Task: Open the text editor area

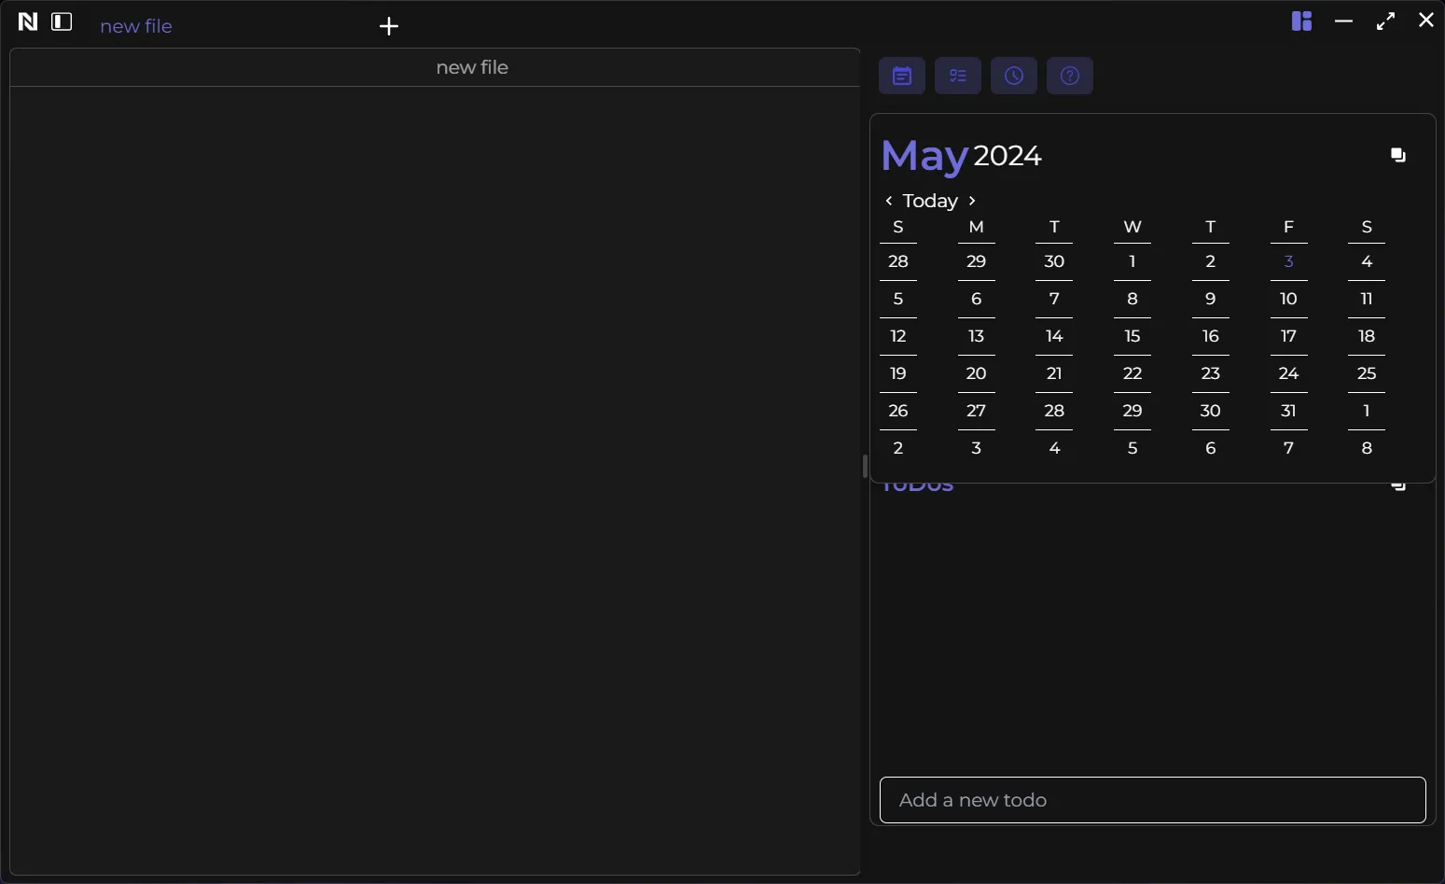Action: pyautogui.click(x=435, y=480)
